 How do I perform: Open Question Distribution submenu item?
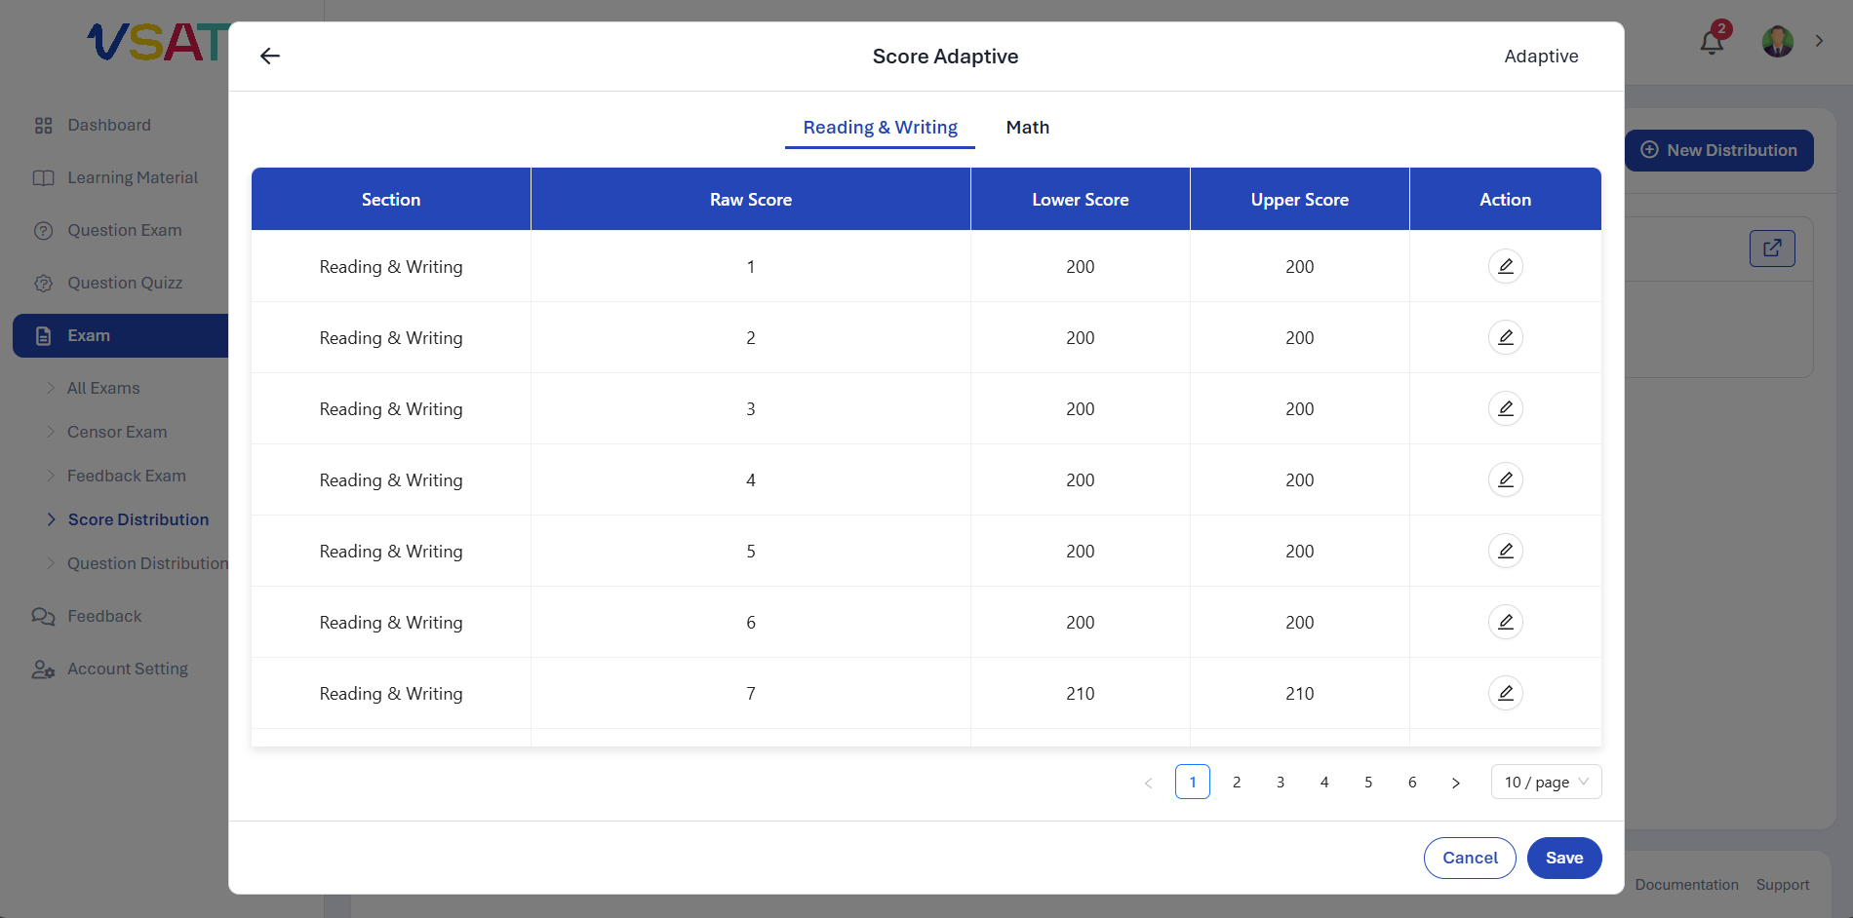[x=147, y=563]
